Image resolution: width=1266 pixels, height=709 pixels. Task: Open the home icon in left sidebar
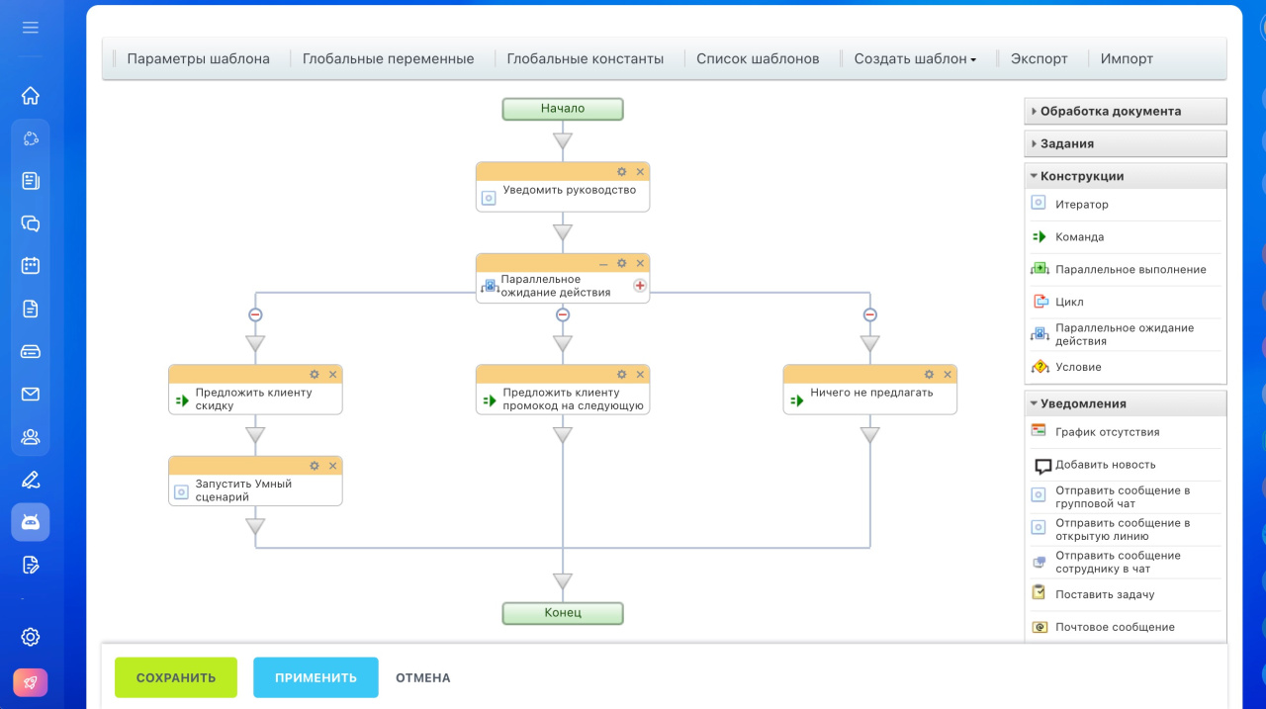point(31,96)
